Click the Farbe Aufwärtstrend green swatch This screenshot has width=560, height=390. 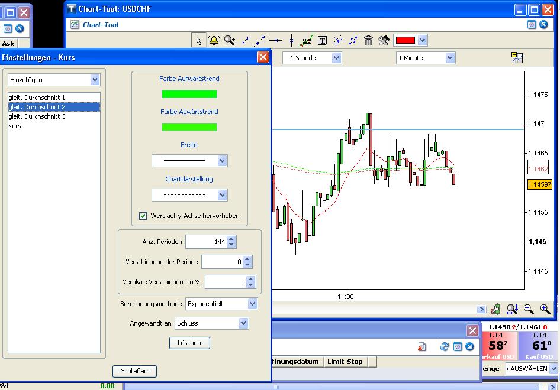189,94
